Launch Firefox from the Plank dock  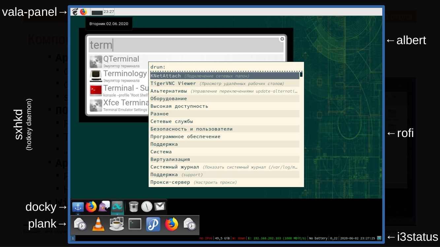point(172,224)
